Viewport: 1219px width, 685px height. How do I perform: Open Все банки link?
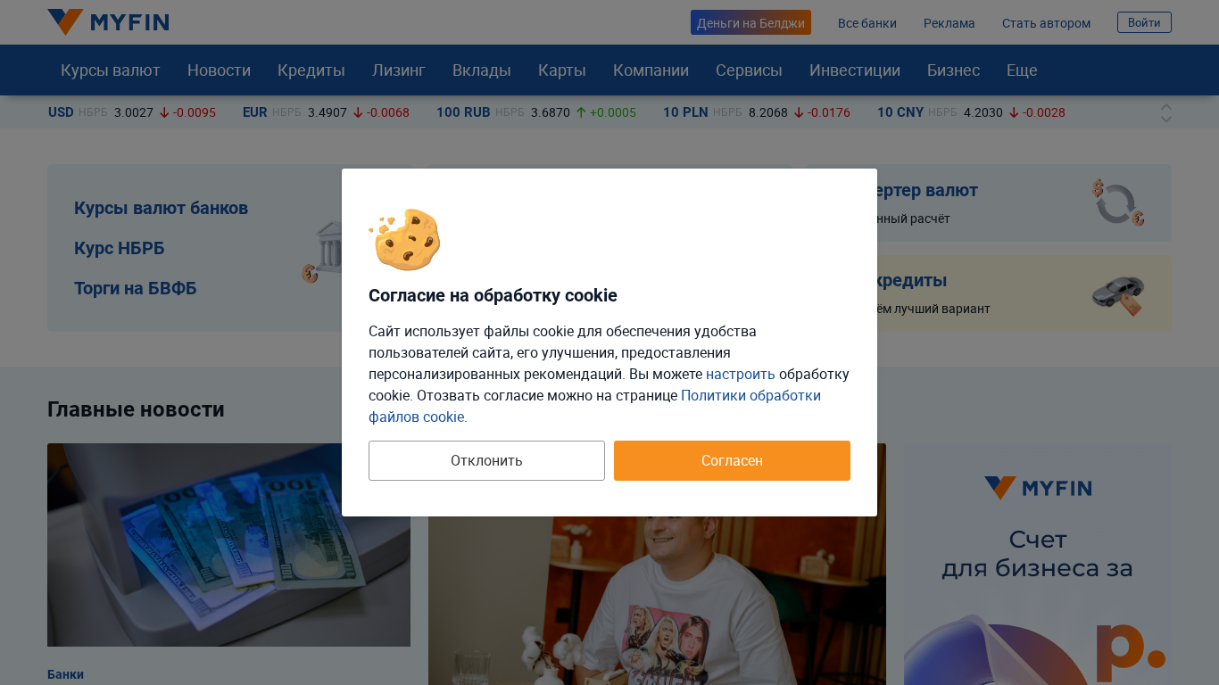pos(867,23)
